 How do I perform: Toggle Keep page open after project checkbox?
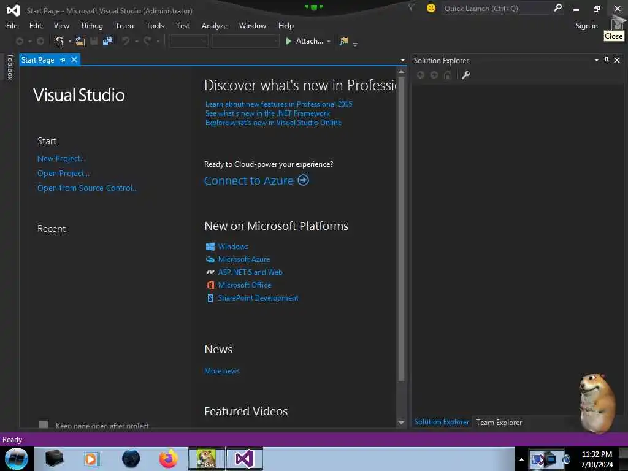coord(44,424)
